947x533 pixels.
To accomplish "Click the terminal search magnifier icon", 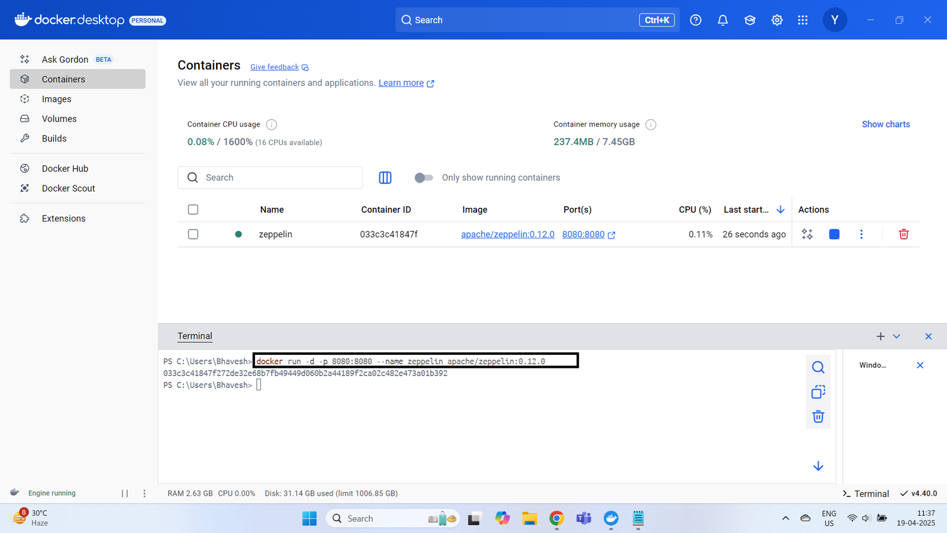I will [x=819, y=368].
